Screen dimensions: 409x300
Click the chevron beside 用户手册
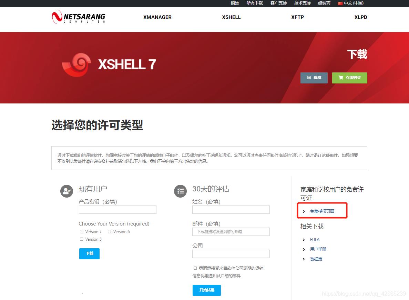point(304,249)
